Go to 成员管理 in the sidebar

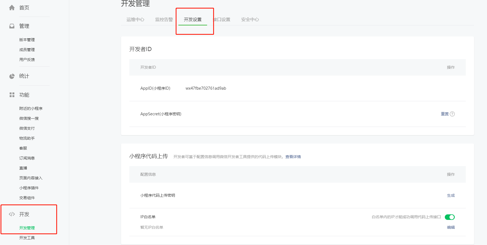27,50
